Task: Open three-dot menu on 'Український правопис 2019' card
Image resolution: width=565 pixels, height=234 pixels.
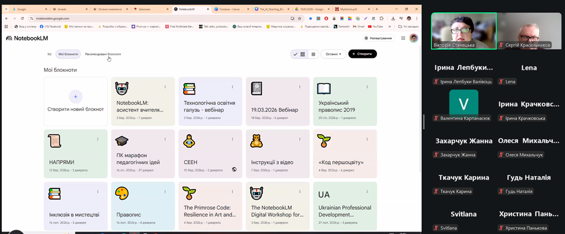Action: 367,87
